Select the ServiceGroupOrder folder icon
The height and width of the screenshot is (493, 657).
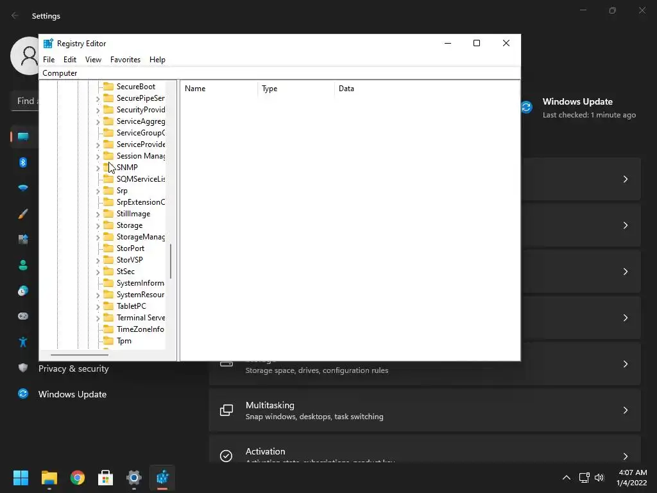coord(108,132)
